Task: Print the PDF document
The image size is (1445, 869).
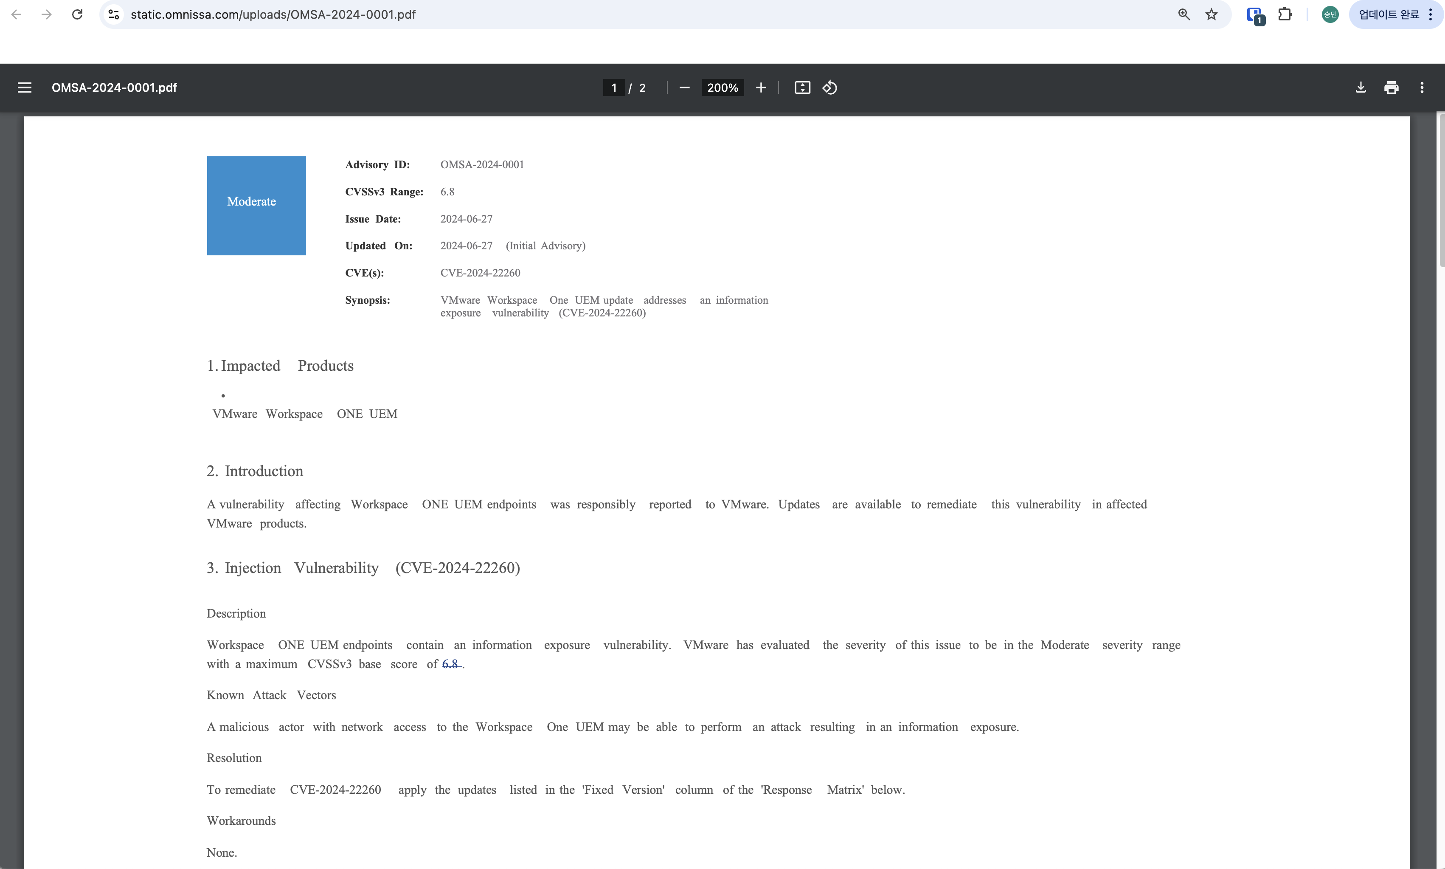Action: point(1391,88)
